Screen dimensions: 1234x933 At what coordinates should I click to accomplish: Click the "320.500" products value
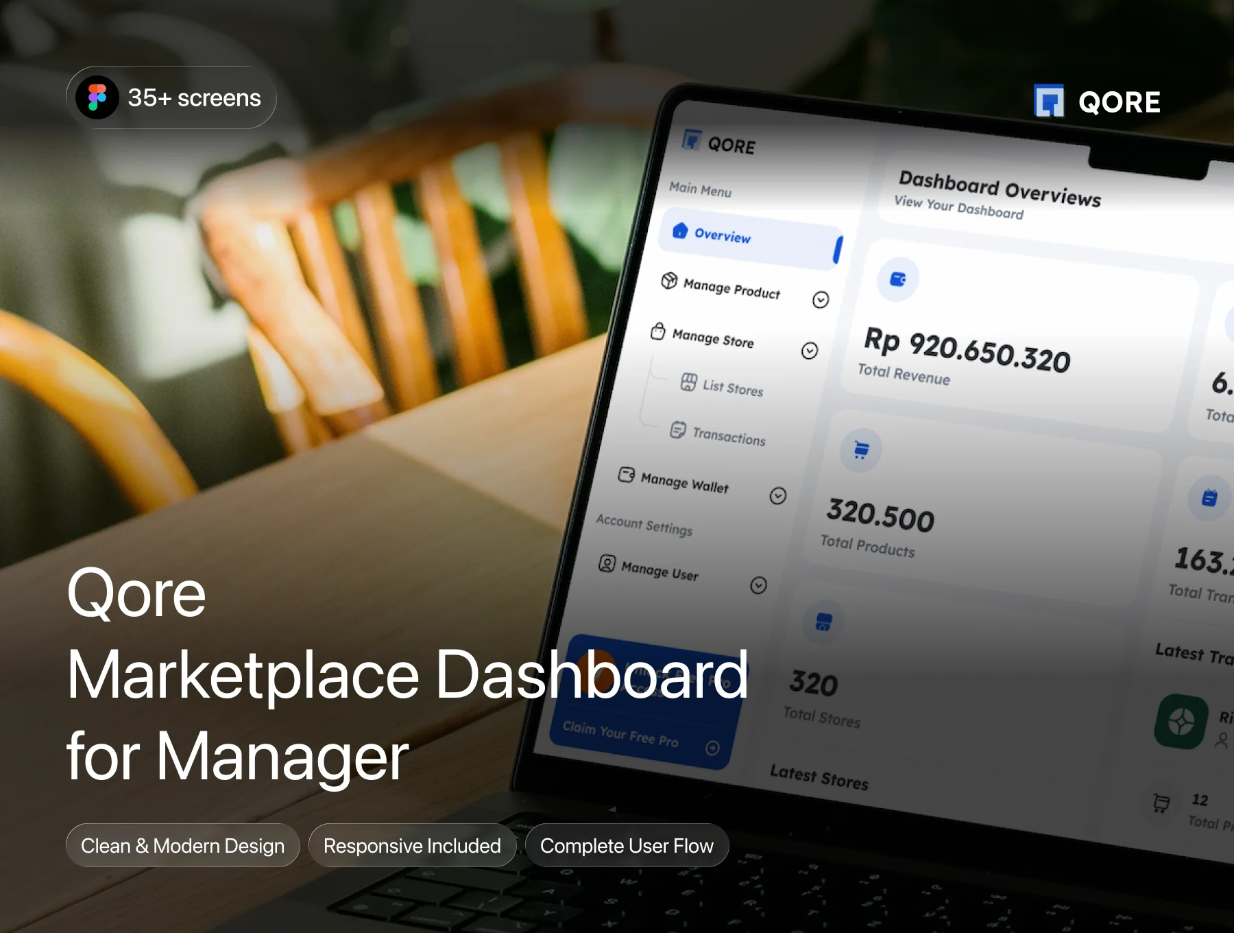(881, 515)
